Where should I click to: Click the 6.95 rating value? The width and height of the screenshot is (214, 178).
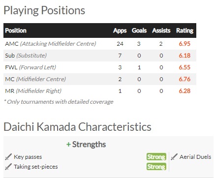tap(184, 44)
